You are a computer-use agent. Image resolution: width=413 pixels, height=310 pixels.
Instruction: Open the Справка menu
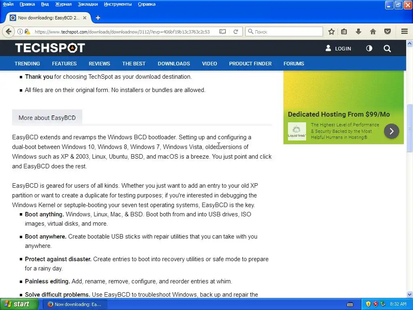[x=146, y=4]
